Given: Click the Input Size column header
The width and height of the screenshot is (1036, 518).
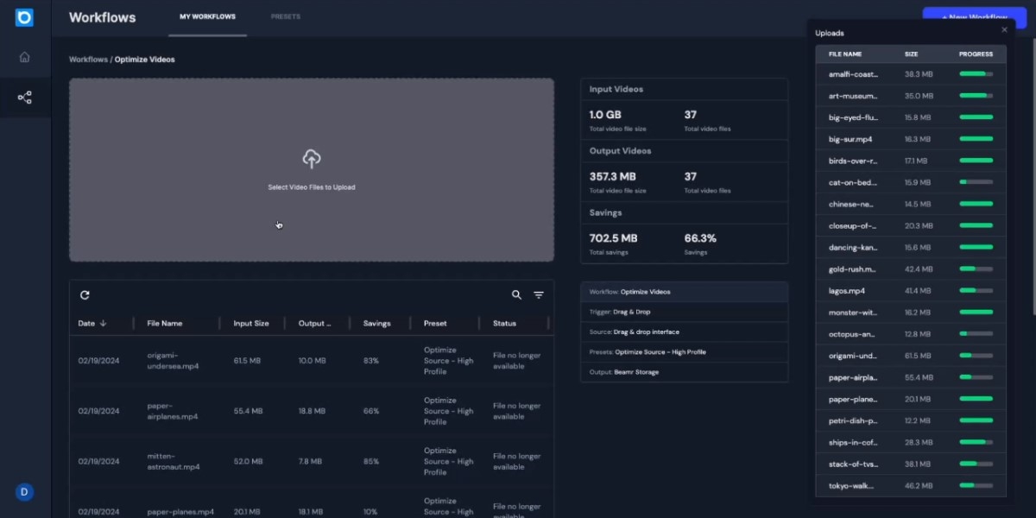Looking at the screenshot, I should [250, 323].
